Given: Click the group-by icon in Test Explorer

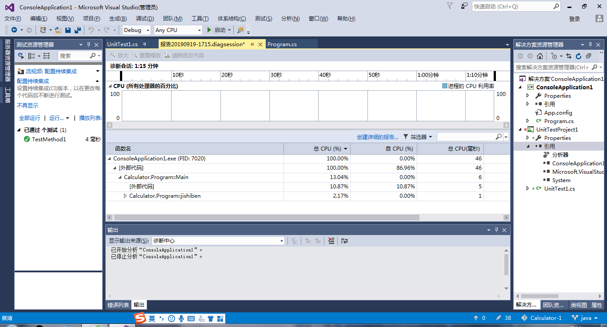Looking at the screenshot, I should point(32,56).
